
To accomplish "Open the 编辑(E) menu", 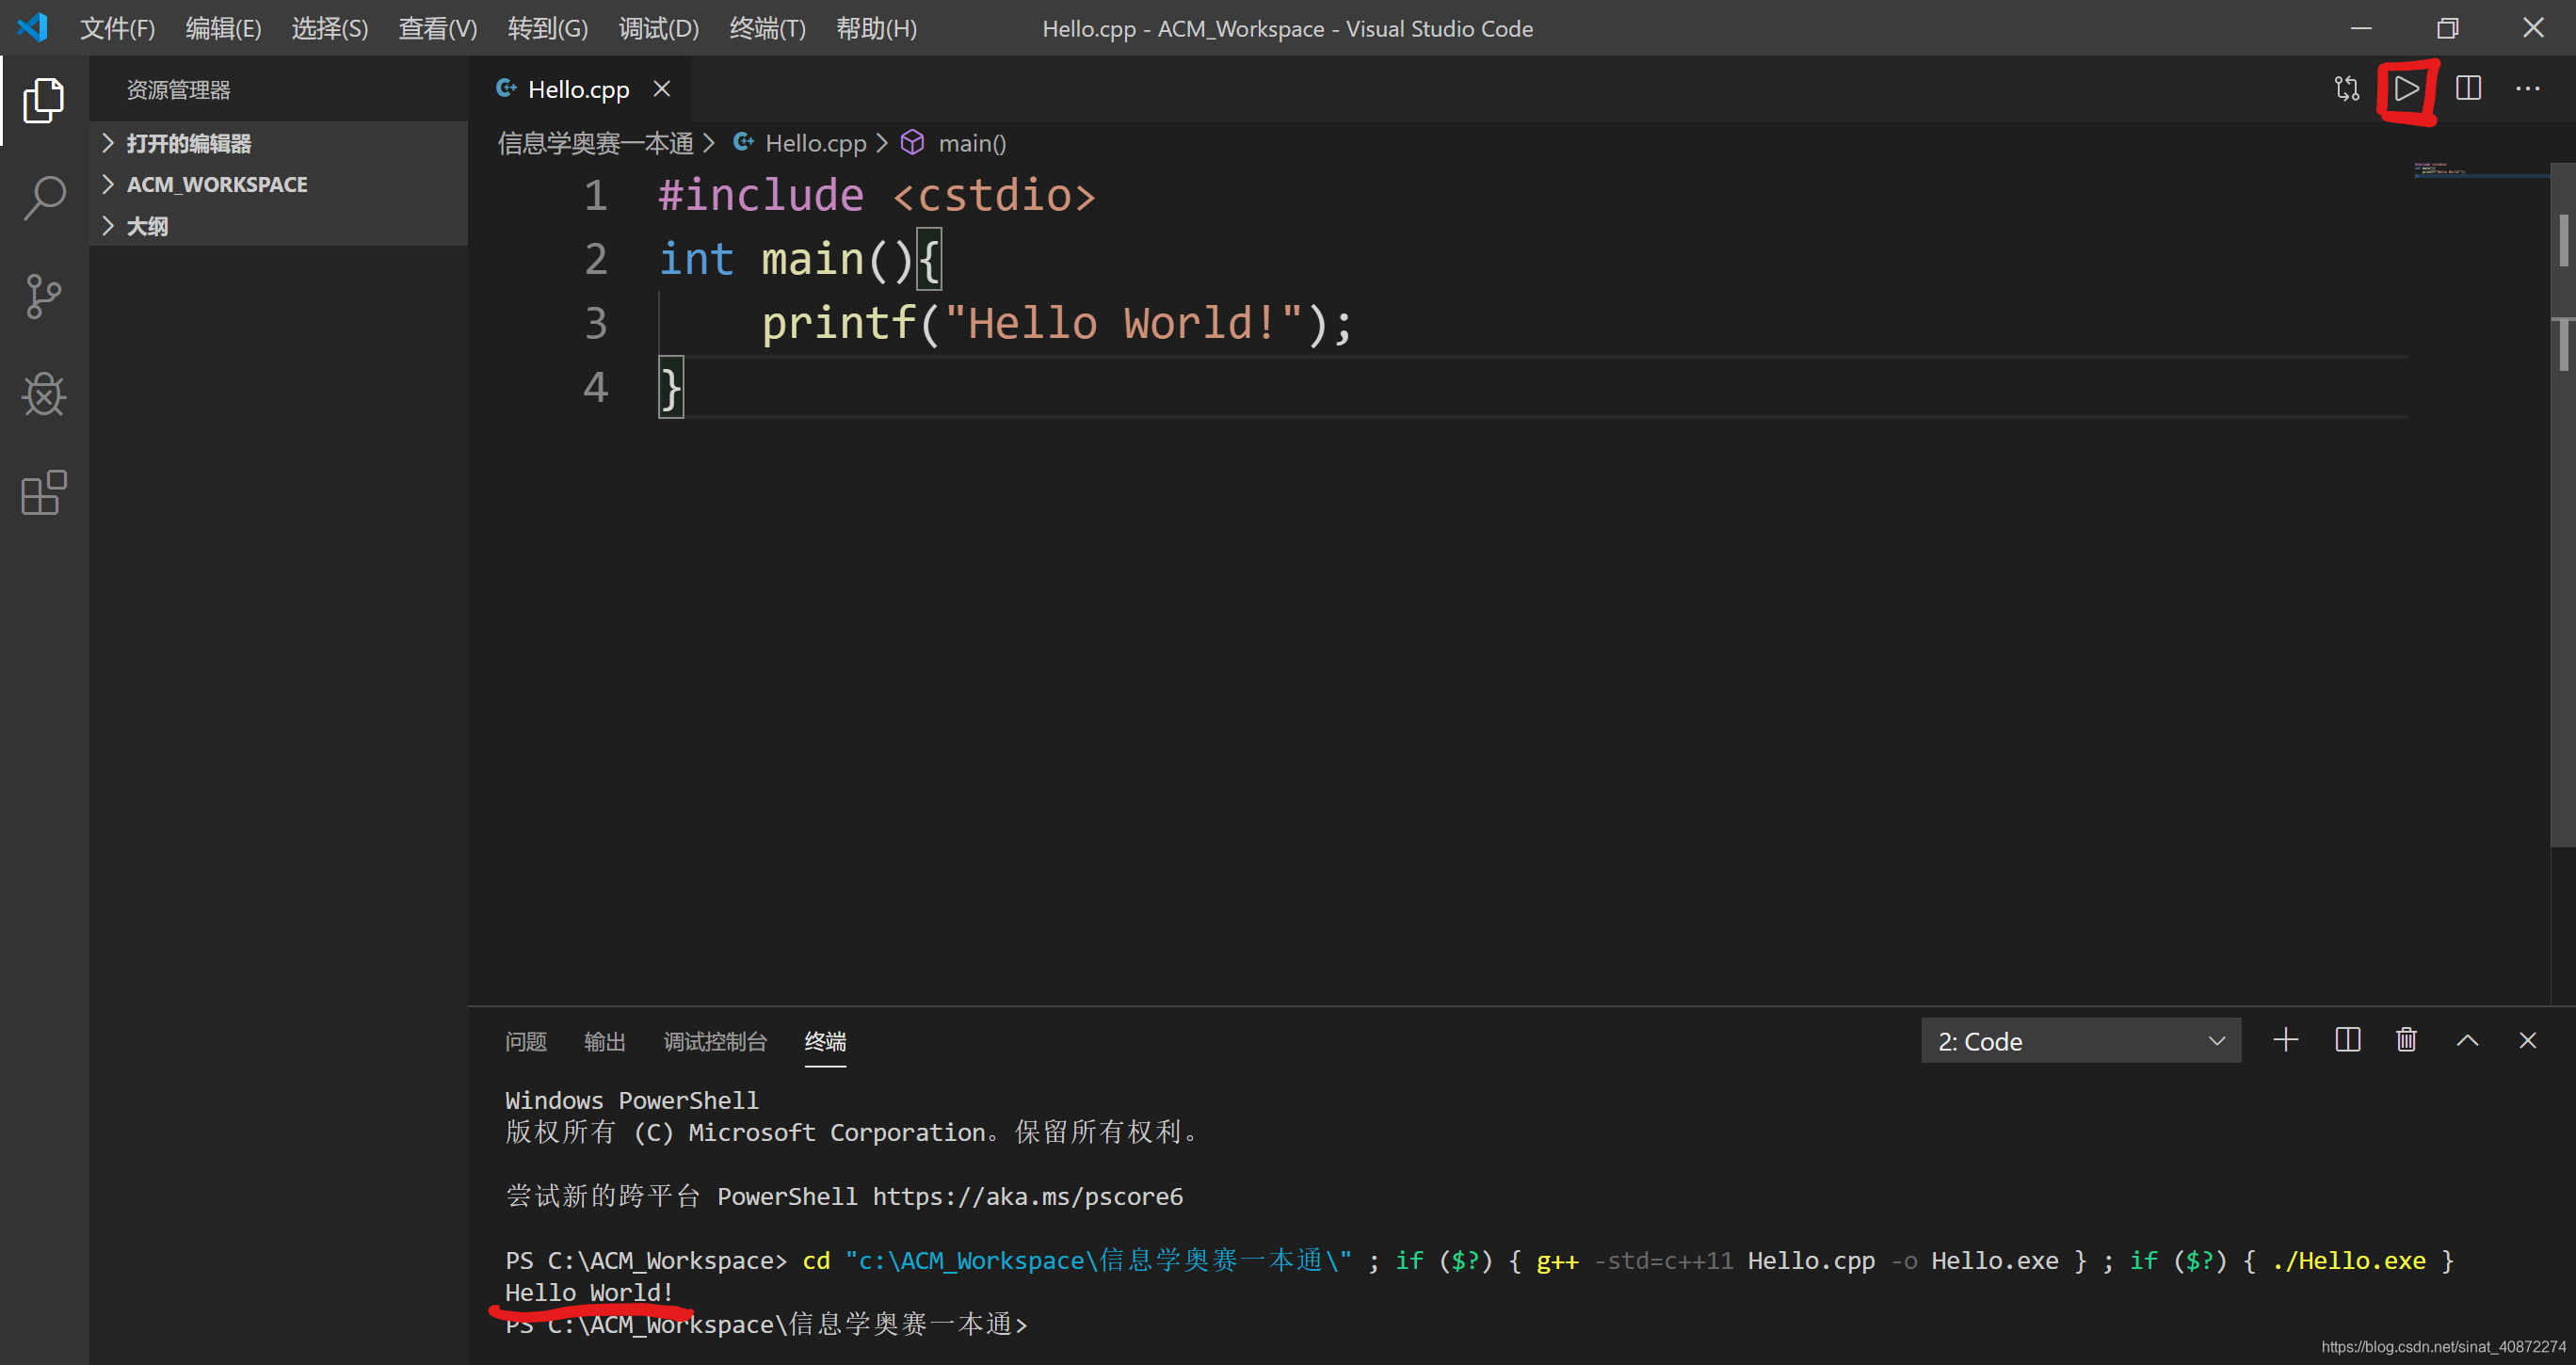I will point(224,28).
